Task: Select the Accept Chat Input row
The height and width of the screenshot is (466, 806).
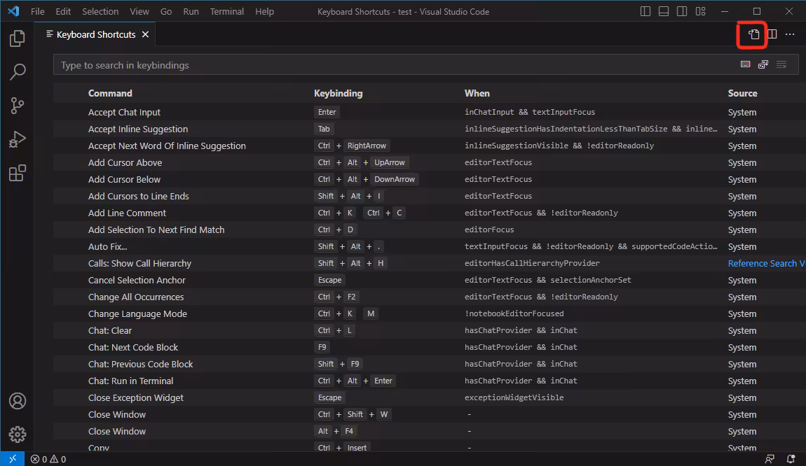Action: click(429, 112)
